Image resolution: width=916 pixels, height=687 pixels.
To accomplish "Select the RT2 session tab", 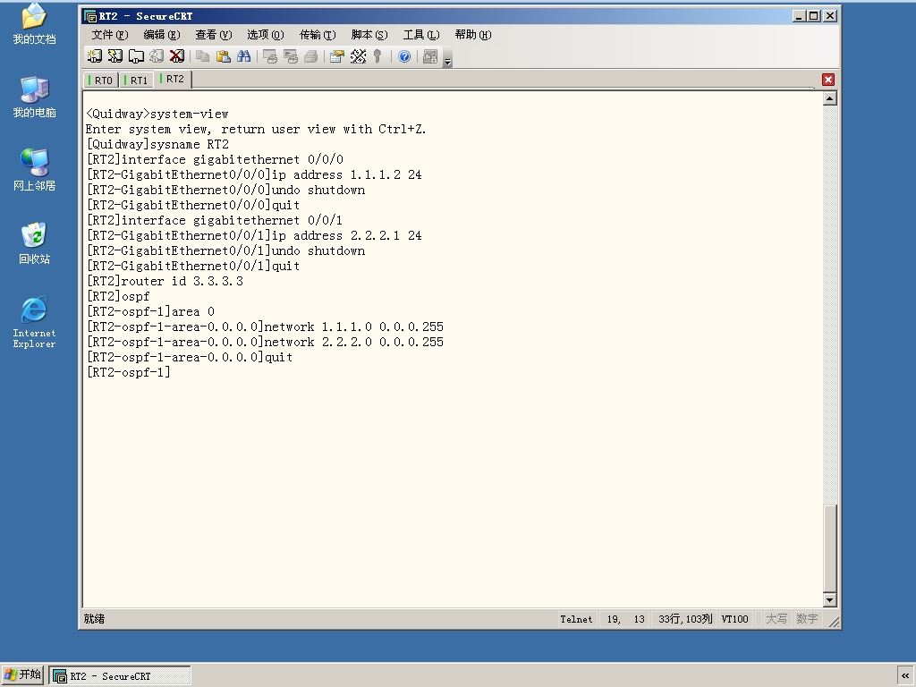I will coord(173,79).
